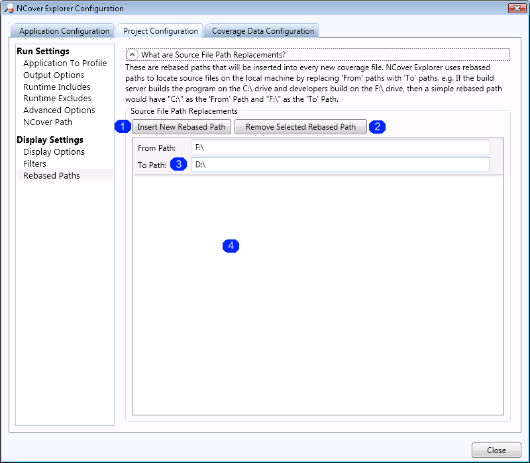Open Application To Profile settings

[x=65, y=63]
